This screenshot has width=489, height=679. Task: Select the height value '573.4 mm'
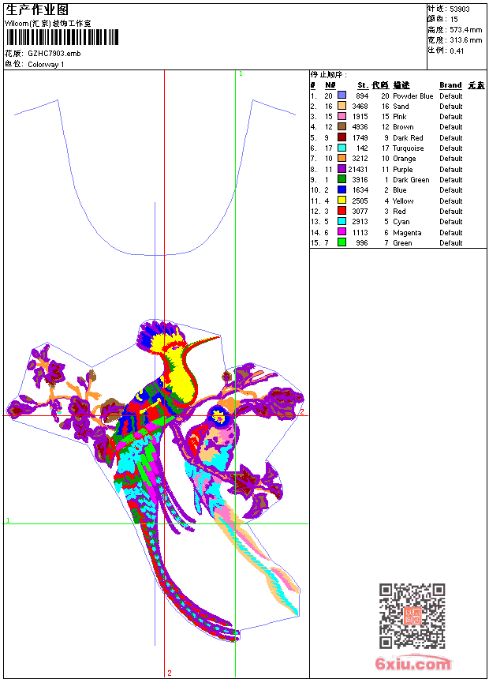(x=465, y=30)
